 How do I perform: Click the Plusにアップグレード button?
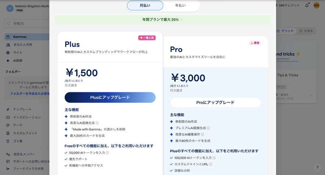[x=110, y=97]
